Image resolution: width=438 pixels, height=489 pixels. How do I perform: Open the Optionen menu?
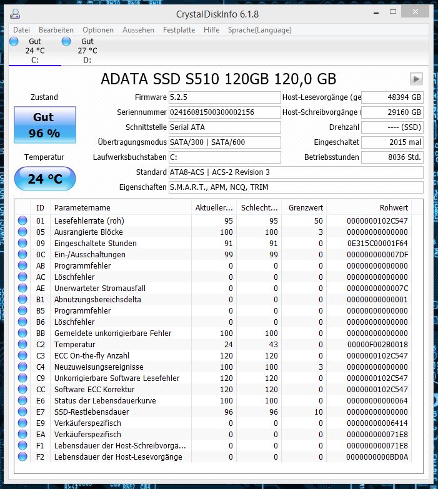point(98,30)
